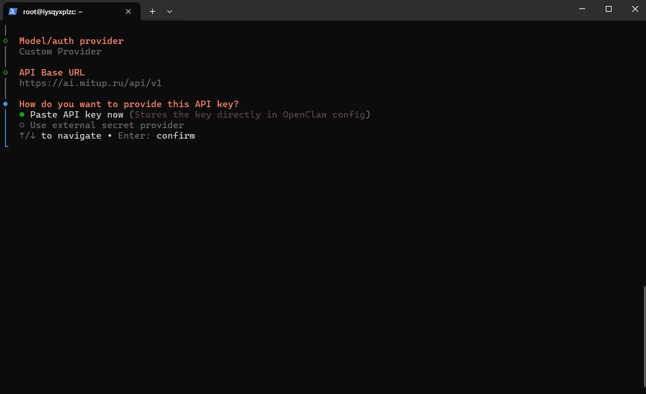Click the '↑/↓ to navigate' hint text

pos(60,135)
